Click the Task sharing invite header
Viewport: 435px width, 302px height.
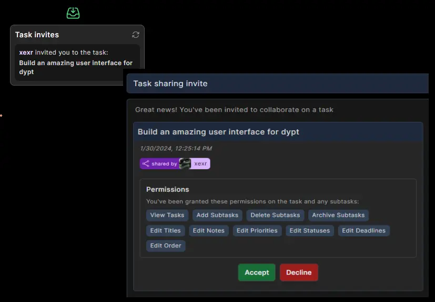point(170,84)
